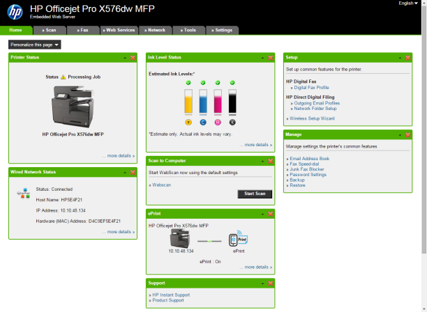Open the Network tab

[155, 30]
